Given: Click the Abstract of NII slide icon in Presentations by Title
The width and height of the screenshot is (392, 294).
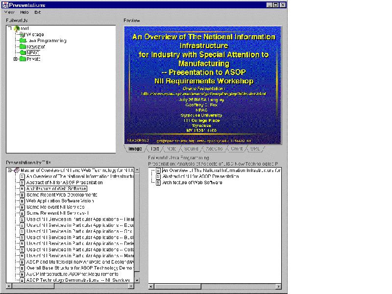Looking at the screenshot, I should (x=22, y=182).
